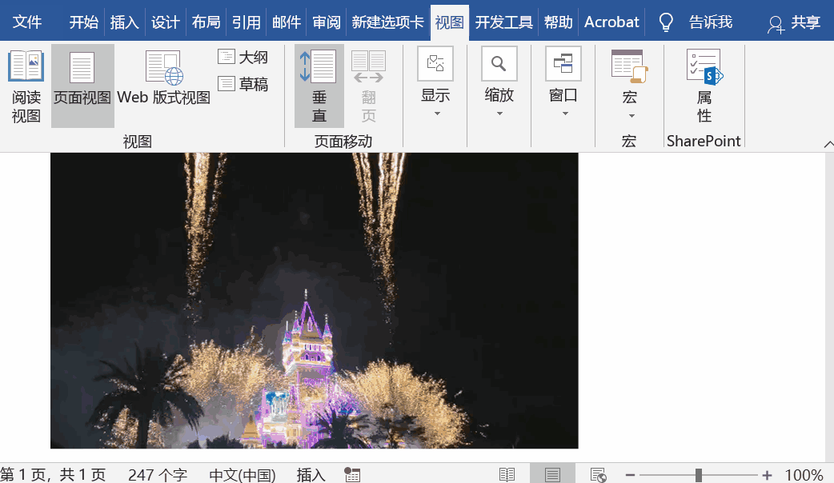Open the 帮助 (Help) tab
This screenshot has width=834, height=483.
(559, 22)
